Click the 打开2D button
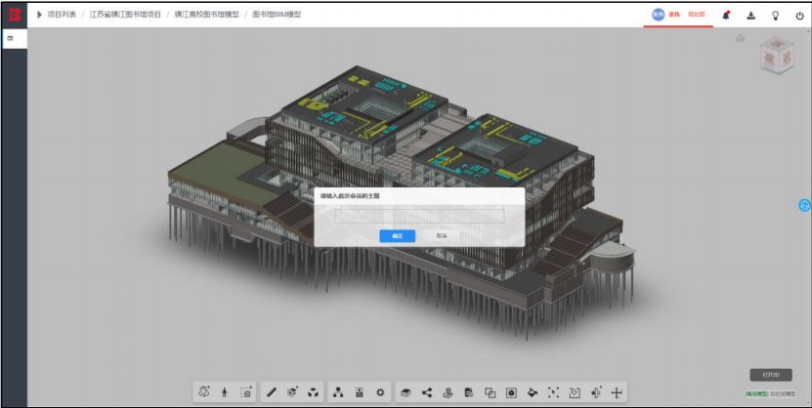Screen dimensions: 812x408 tap(771, 375)
